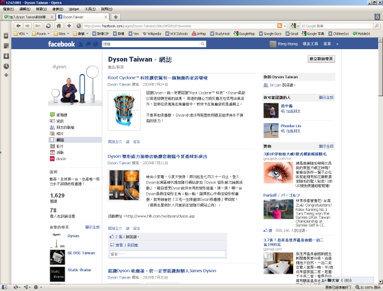Open the first menu in the menu bar
Image resolution: width=383 pixels, height=291 pixels.
[8, 9]
